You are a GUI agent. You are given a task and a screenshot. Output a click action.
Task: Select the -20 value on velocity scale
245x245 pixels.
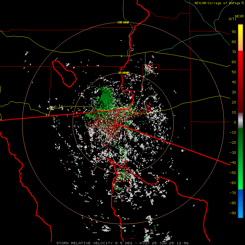[233, 142]
